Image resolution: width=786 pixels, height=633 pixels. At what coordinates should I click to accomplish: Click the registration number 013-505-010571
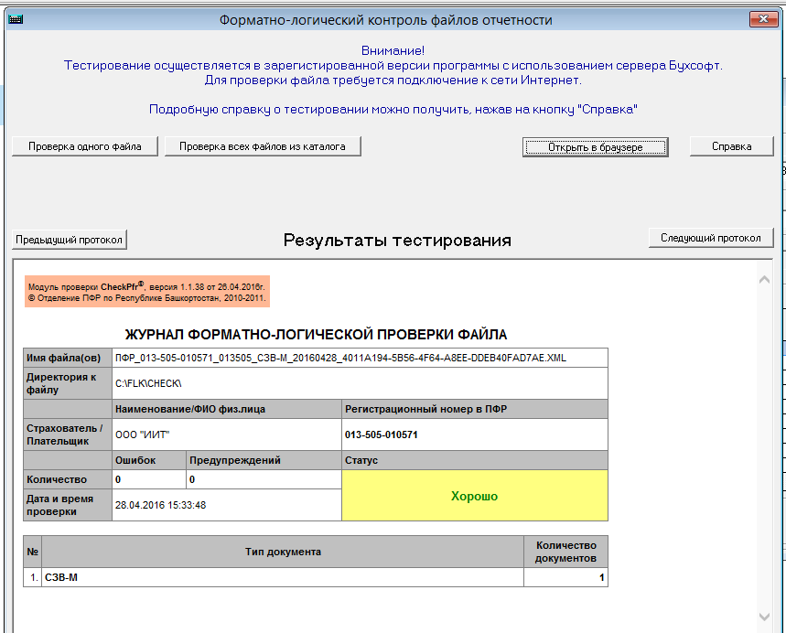[381, 435]
